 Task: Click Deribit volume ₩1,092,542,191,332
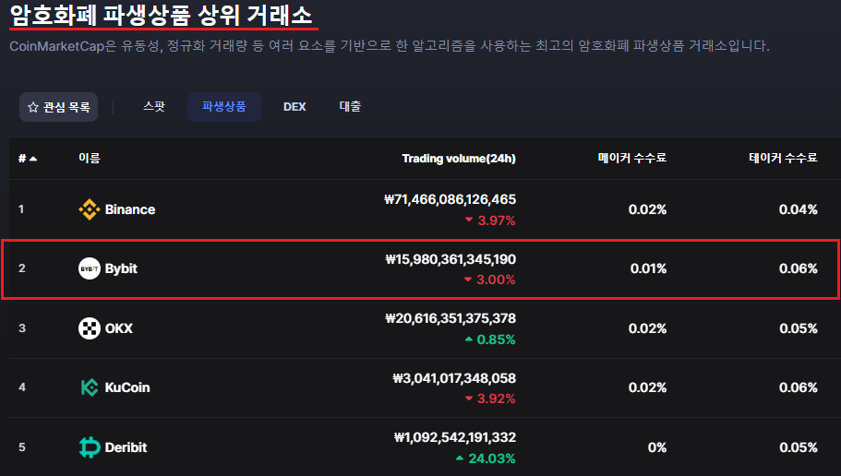pos(455,437)
